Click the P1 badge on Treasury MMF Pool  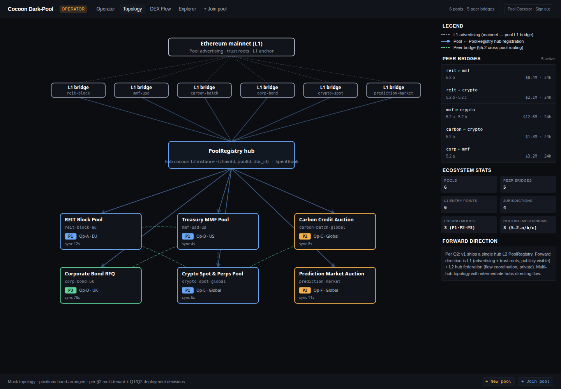(188, 237)
